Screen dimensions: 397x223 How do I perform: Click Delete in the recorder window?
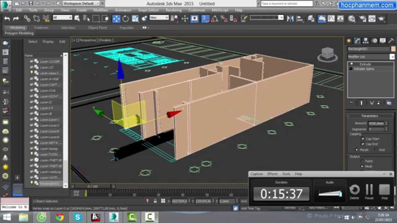click(354, 192)
